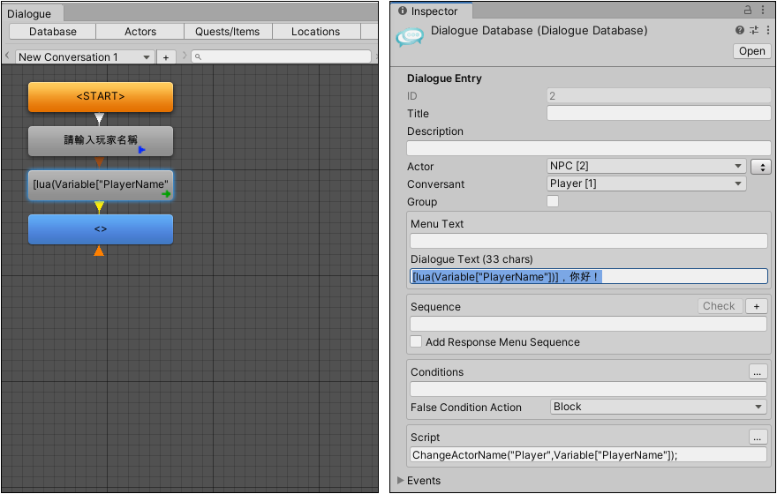Click the Menu Text input field

(x=589, y=241)
